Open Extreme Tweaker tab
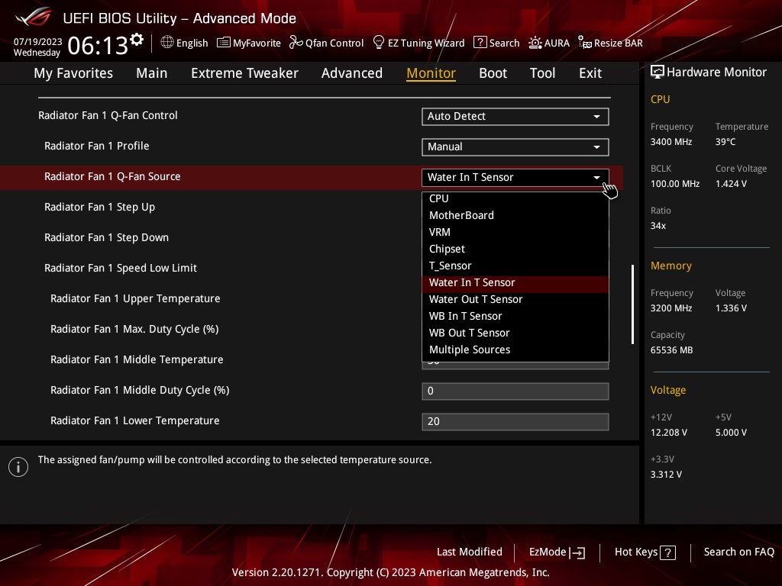This screenshot has height=586, width=782. coord(244,73)
